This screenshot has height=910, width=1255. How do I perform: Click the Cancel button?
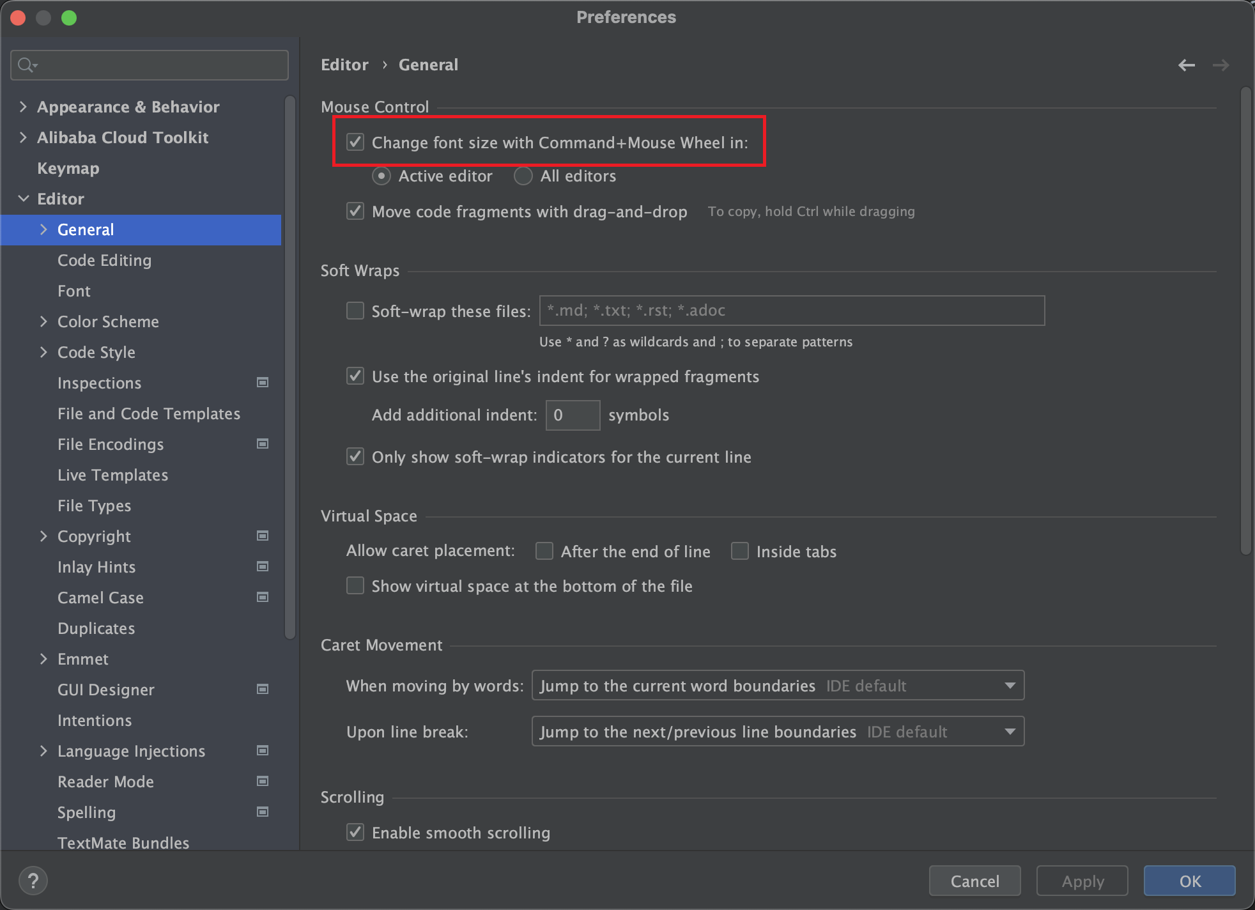[x=974, y=881]
